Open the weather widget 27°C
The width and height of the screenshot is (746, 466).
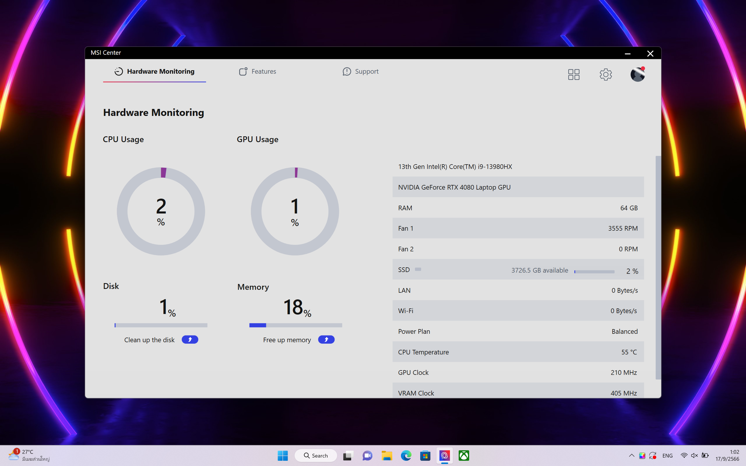pyautogui.click(x=29, y=455)
